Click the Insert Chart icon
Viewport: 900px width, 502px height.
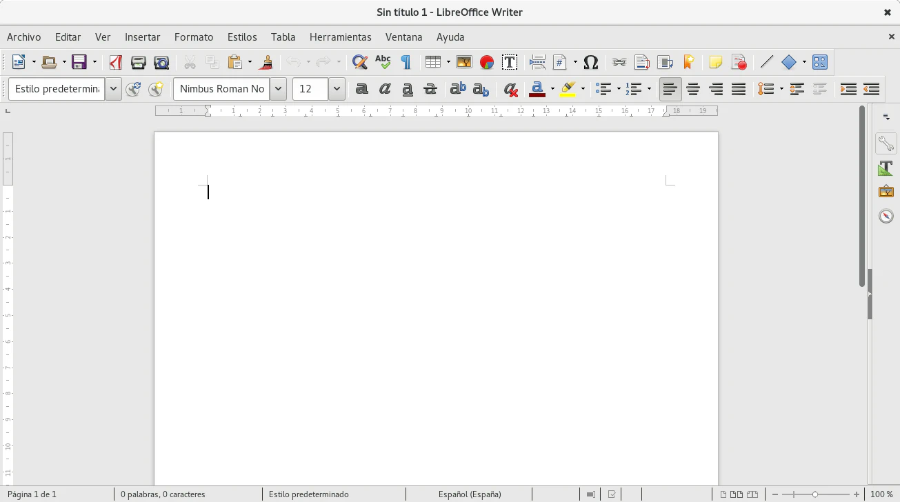(x=487, y=63)
